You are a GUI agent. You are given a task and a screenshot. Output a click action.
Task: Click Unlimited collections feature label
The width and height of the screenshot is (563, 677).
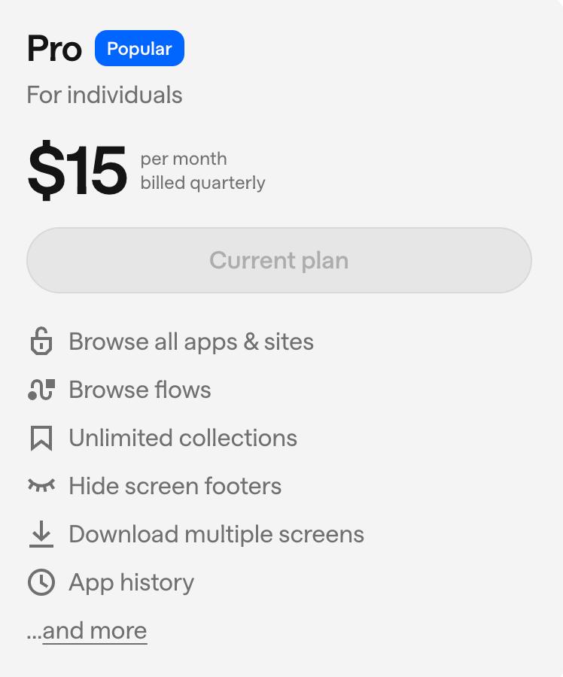(183, 438)
